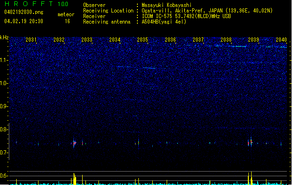Click the 'Observer' label
292x185 pixels.
(x=94, y=5)
